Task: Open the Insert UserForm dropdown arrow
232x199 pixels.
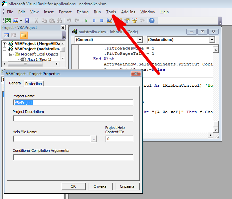Action: pyautogui.click(x=21, y=21)
